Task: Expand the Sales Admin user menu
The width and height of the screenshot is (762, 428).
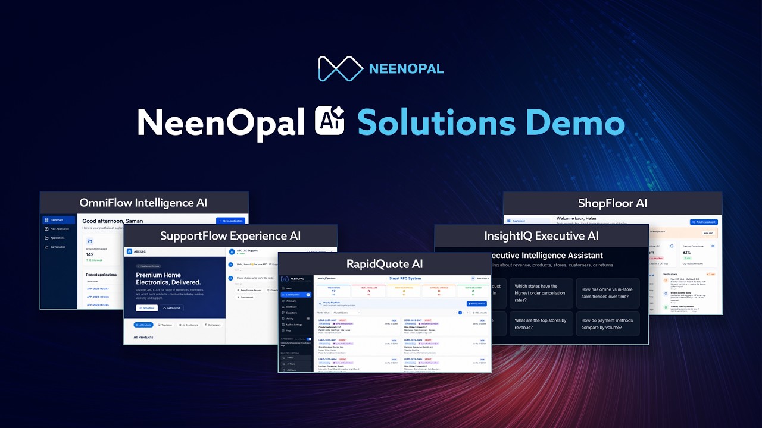Action: 479,278
